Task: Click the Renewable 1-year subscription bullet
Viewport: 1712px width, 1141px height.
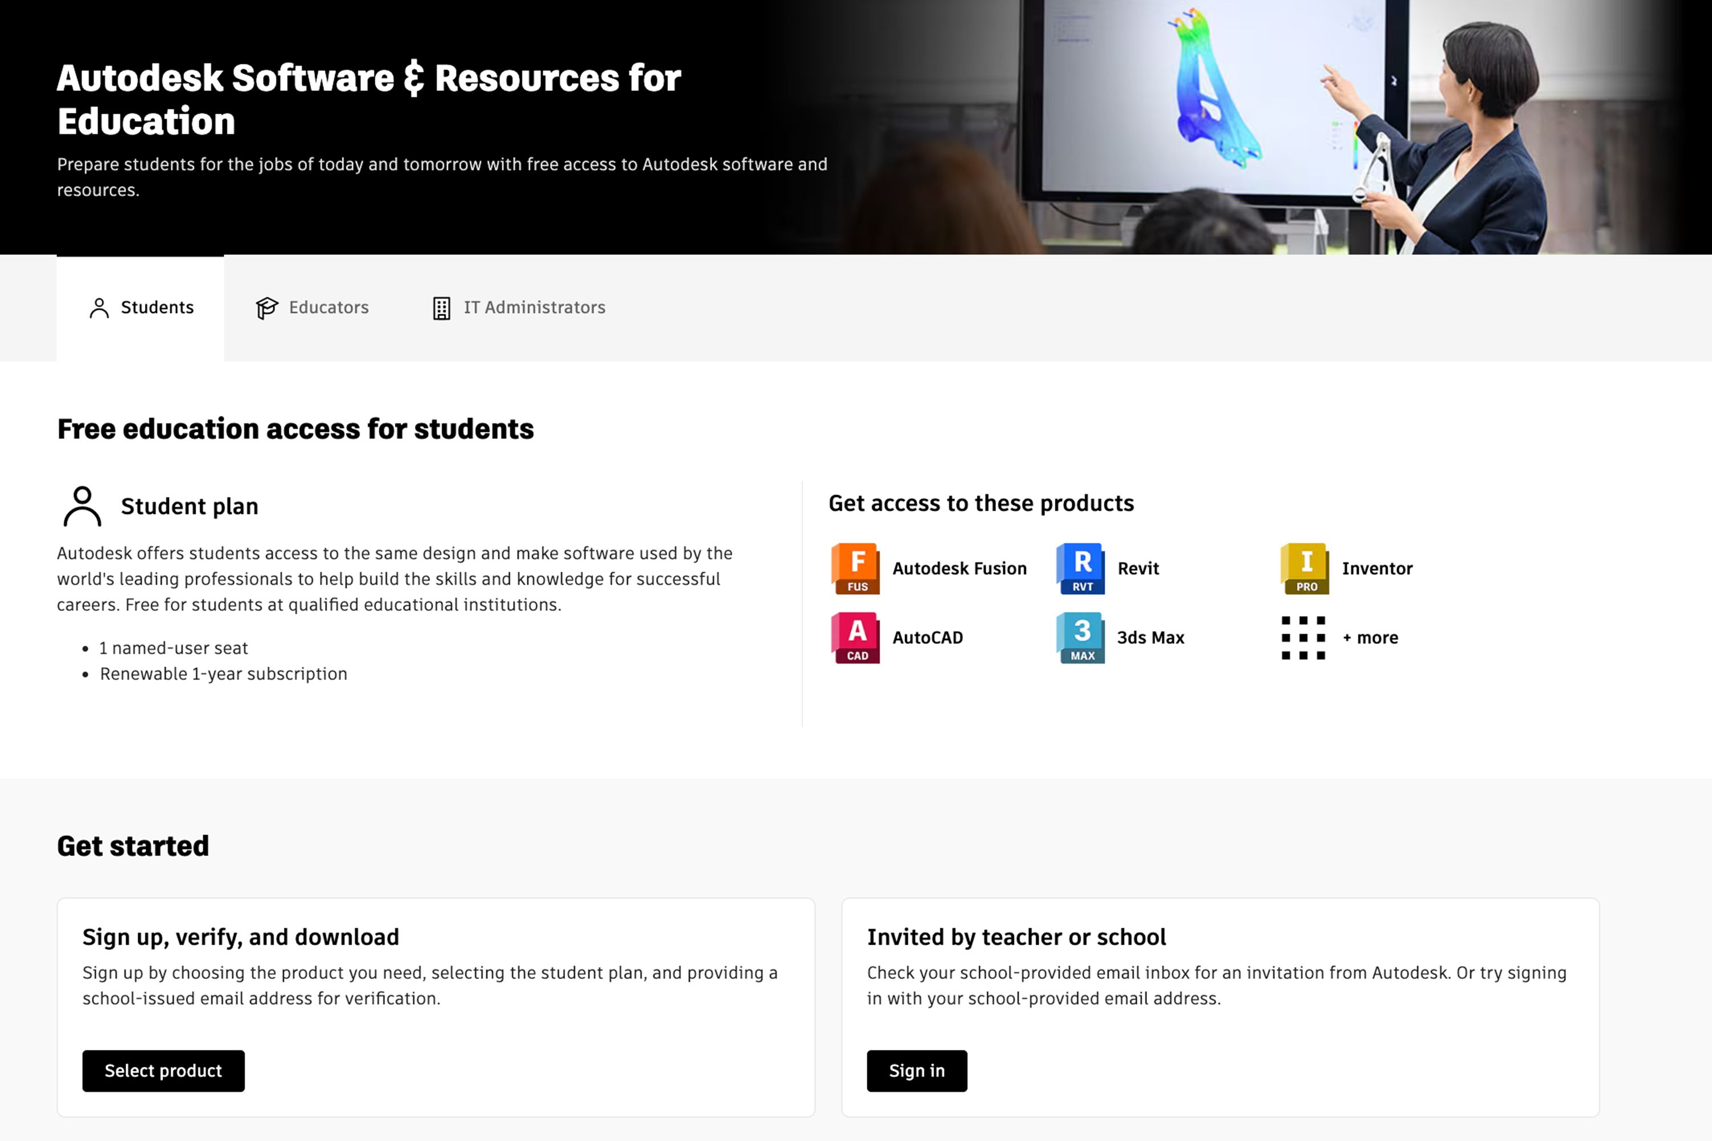Action: (224, 674)
